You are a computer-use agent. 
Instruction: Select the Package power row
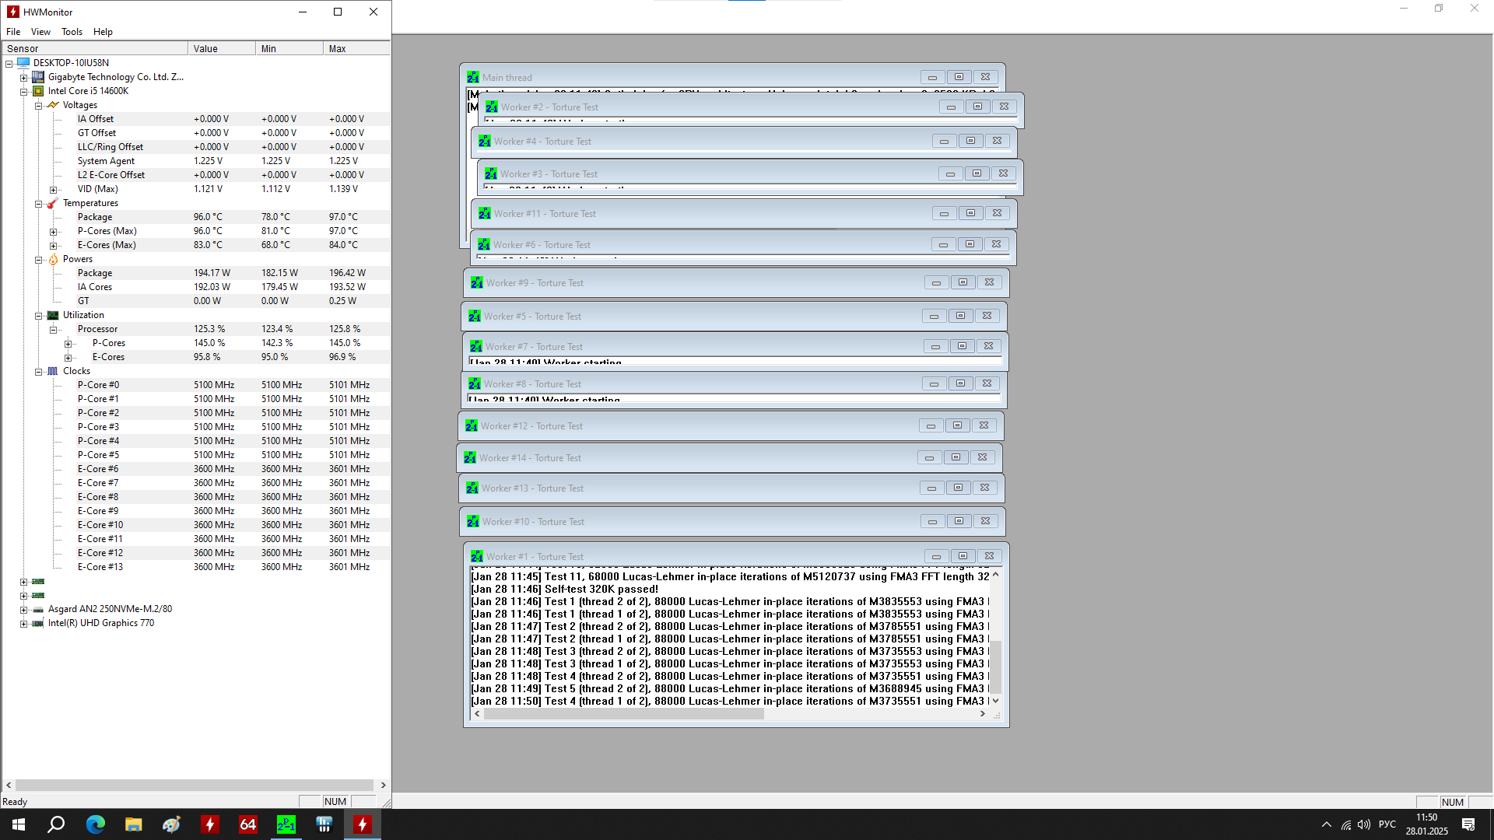(95, 273)
